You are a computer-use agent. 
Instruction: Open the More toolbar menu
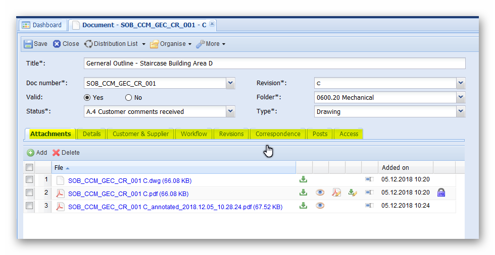(x=211, y=44)
